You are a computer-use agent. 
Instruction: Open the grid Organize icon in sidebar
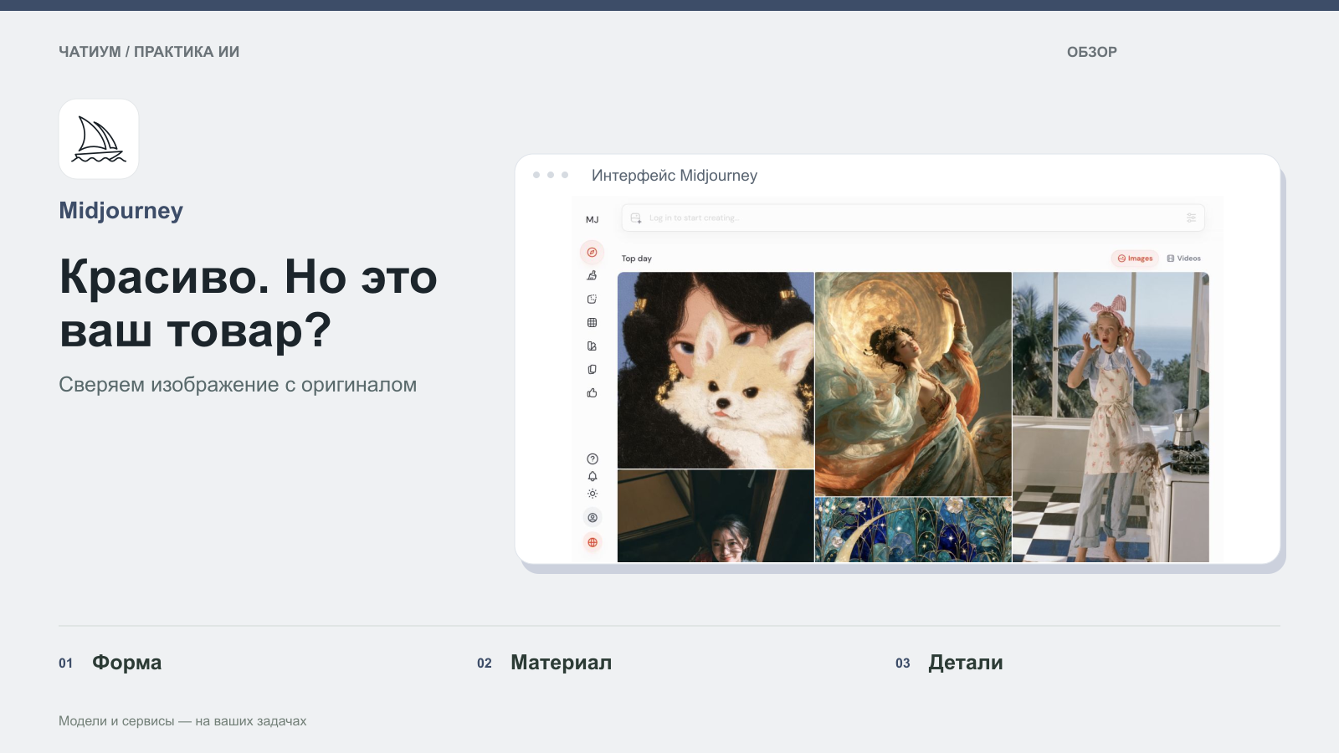click(592, 322)
